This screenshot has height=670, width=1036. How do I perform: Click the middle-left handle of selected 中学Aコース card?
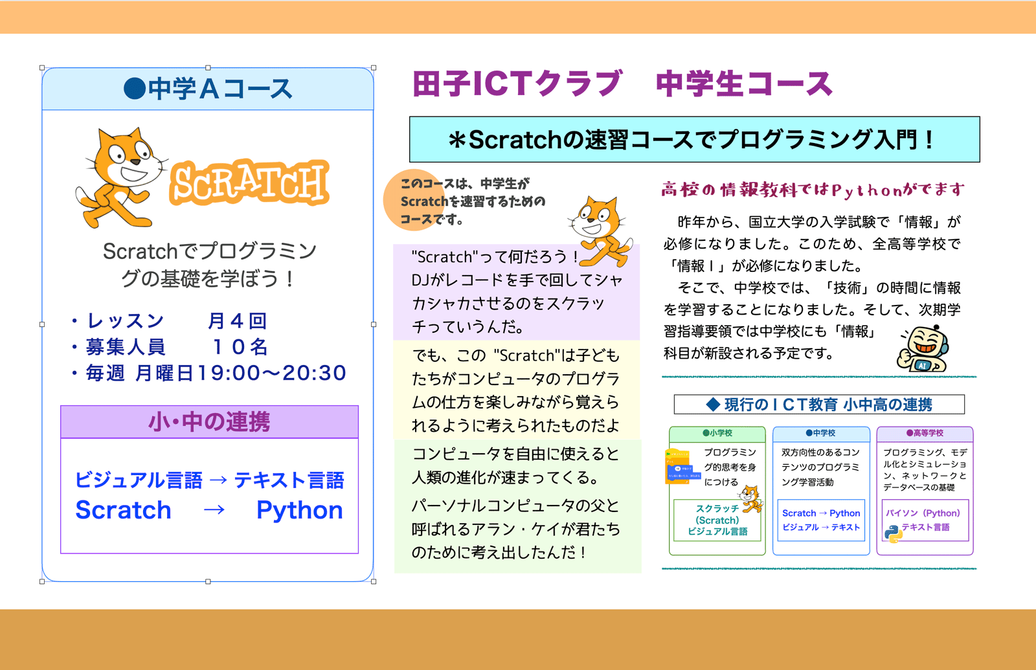42,324
